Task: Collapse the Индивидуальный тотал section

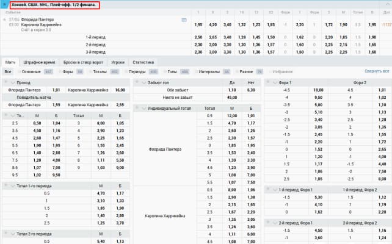Action: (x=143, y=109)
